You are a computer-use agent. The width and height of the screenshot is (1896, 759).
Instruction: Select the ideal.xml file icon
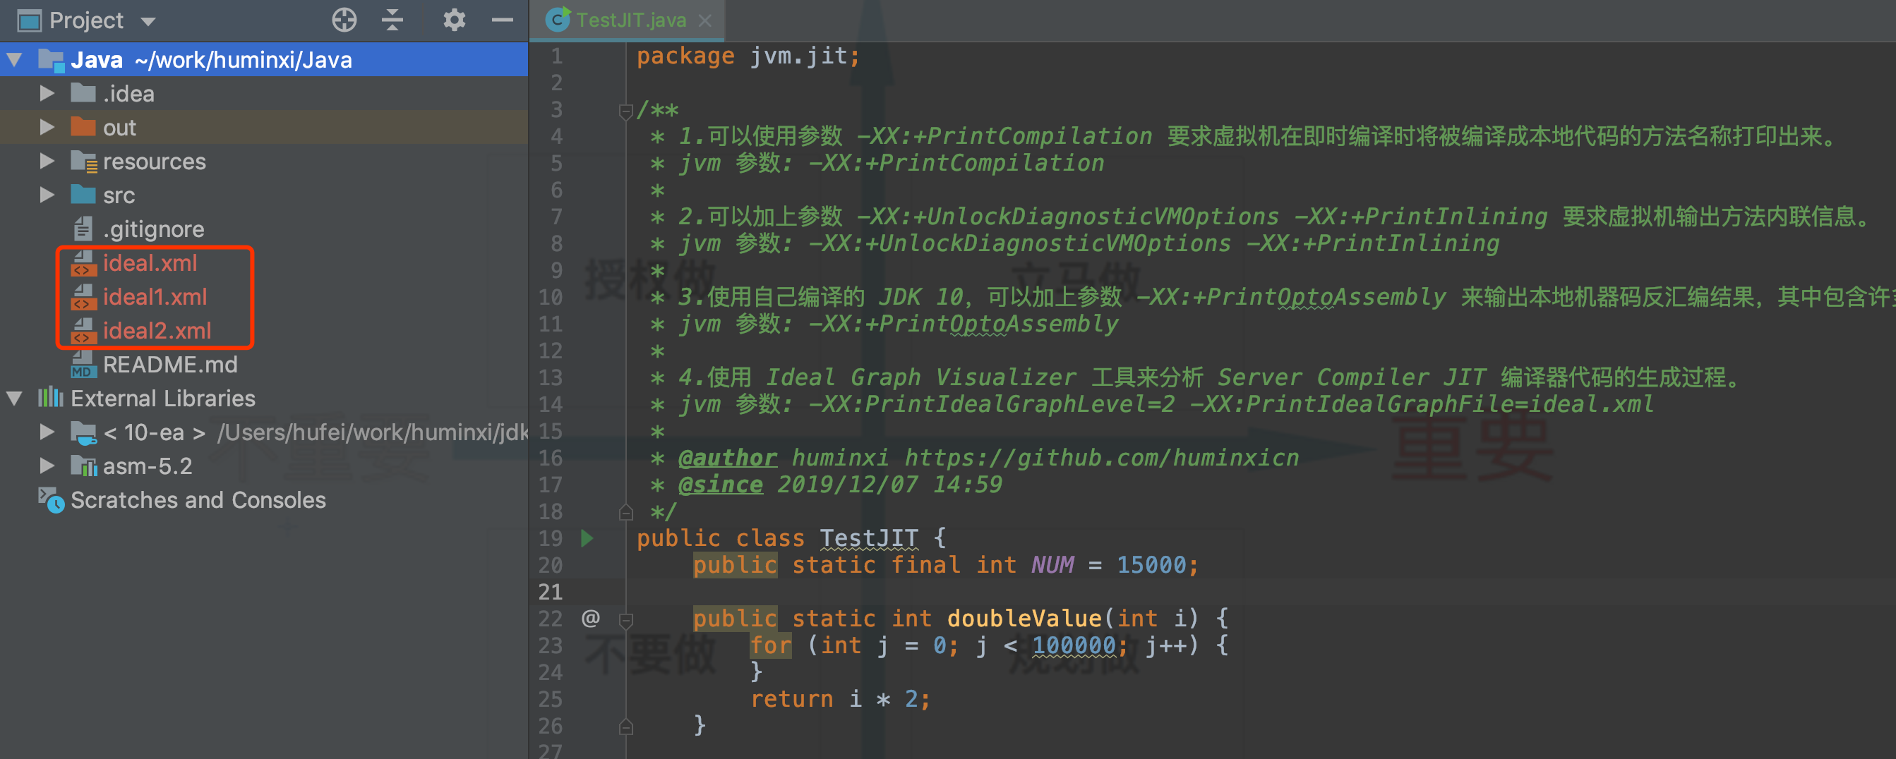click(83, 263)
